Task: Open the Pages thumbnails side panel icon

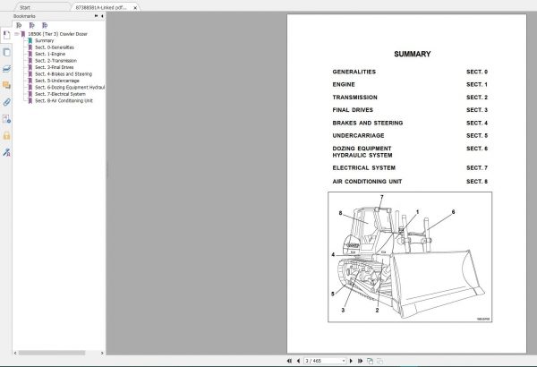Action: tap(6, 52)
